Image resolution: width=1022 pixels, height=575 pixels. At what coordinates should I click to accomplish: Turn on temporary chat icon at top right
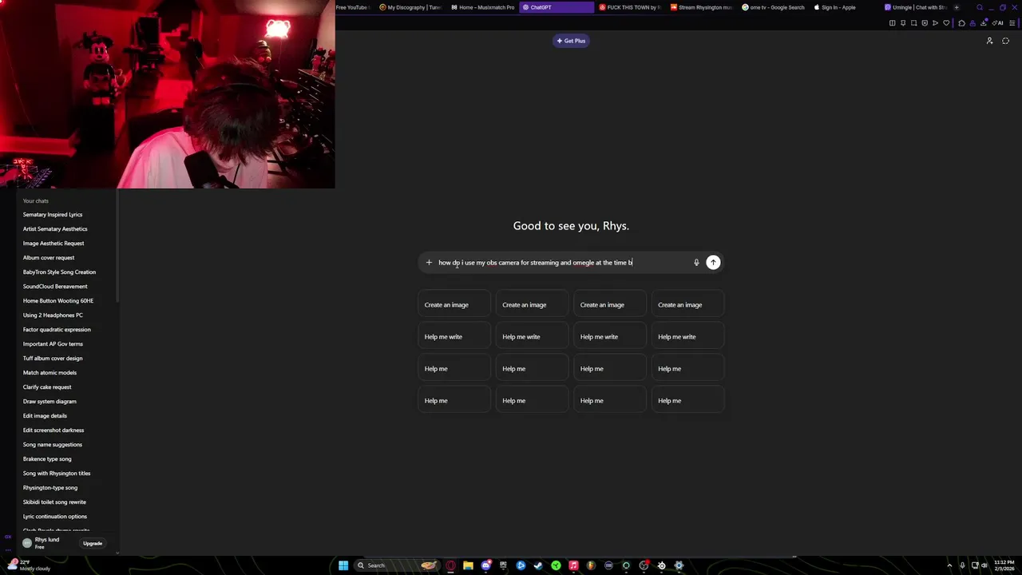(x=1005, y=41)
